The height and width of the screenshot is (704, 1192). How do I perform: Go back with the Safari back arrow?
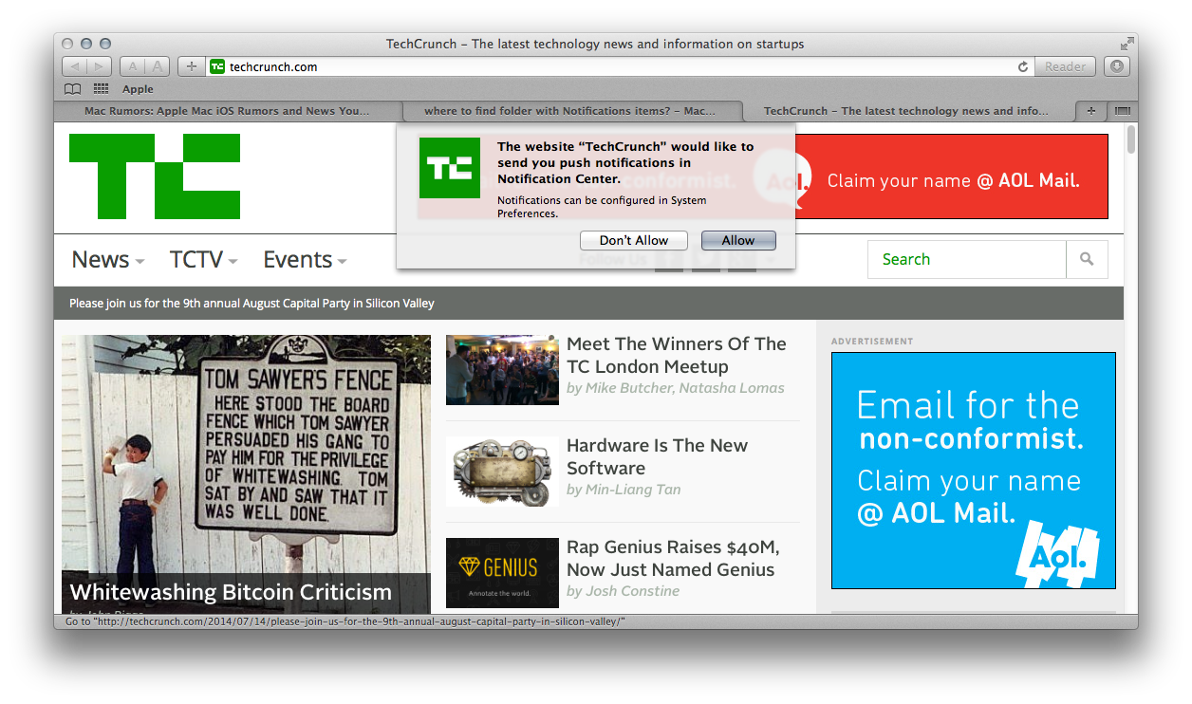(x=75, y=66)
